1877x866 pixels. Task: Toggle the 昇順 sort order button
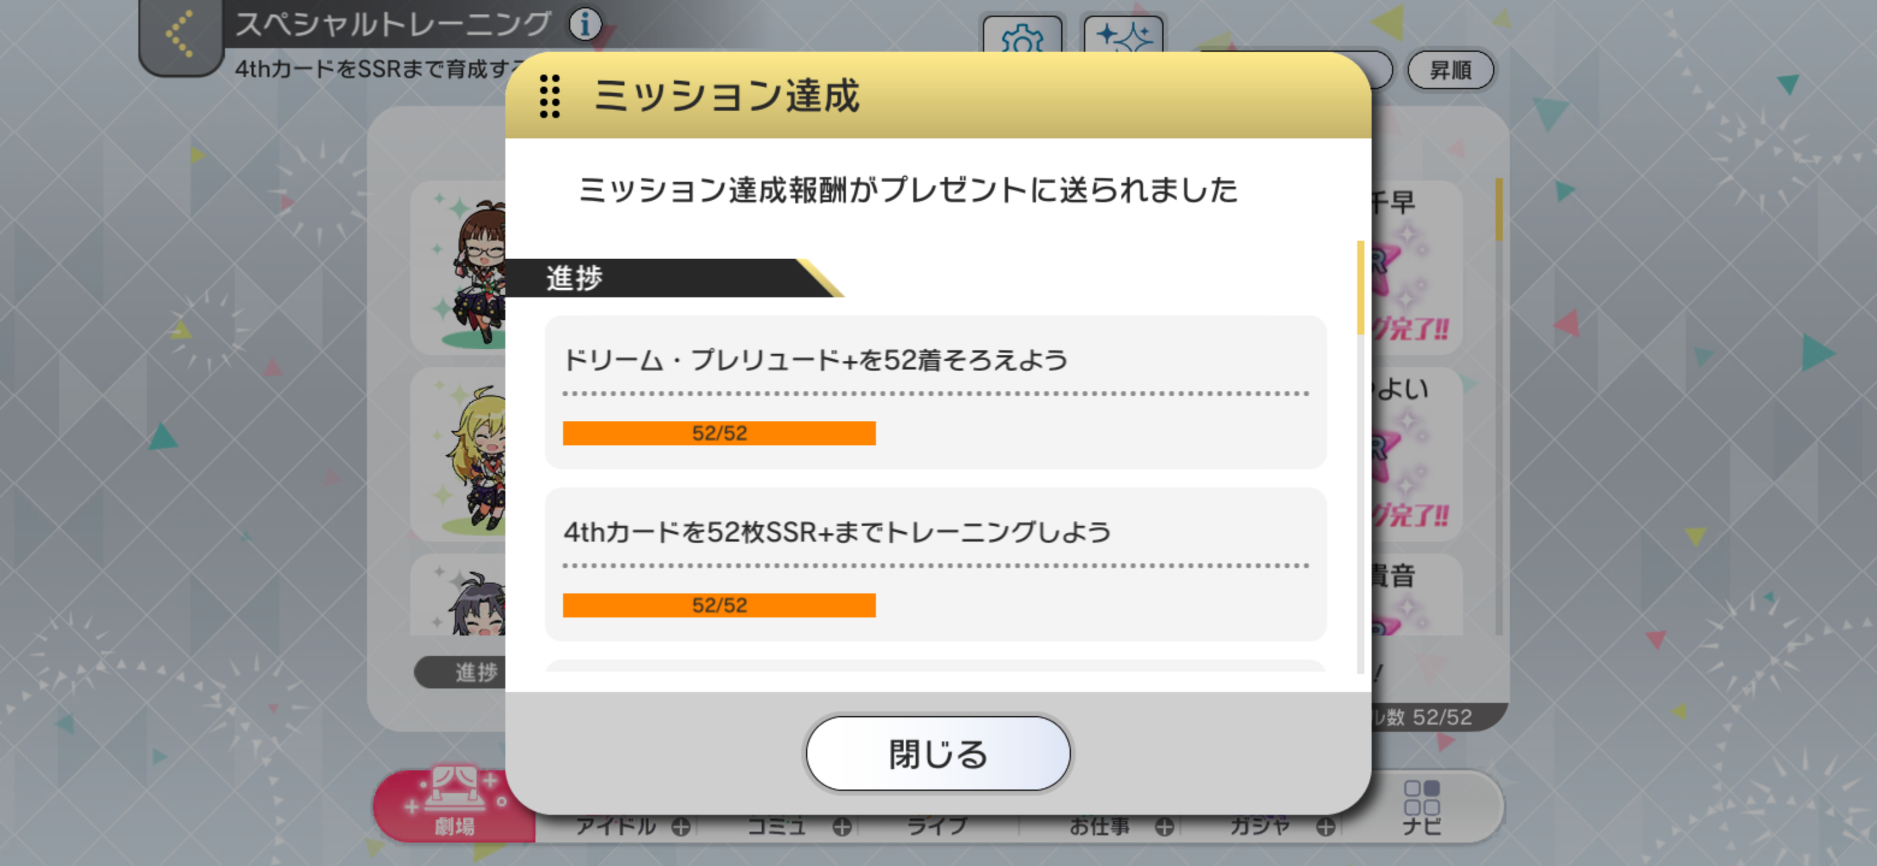pos(1450,70)
